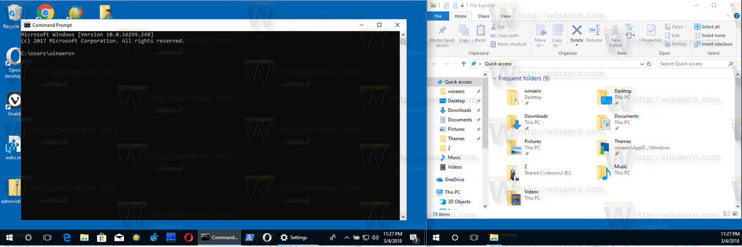The width and height of the screenshot is (742, 247).
Task: Open the Mail app from the taskbar
Action: pyautogui.click(x=119, y=237)
